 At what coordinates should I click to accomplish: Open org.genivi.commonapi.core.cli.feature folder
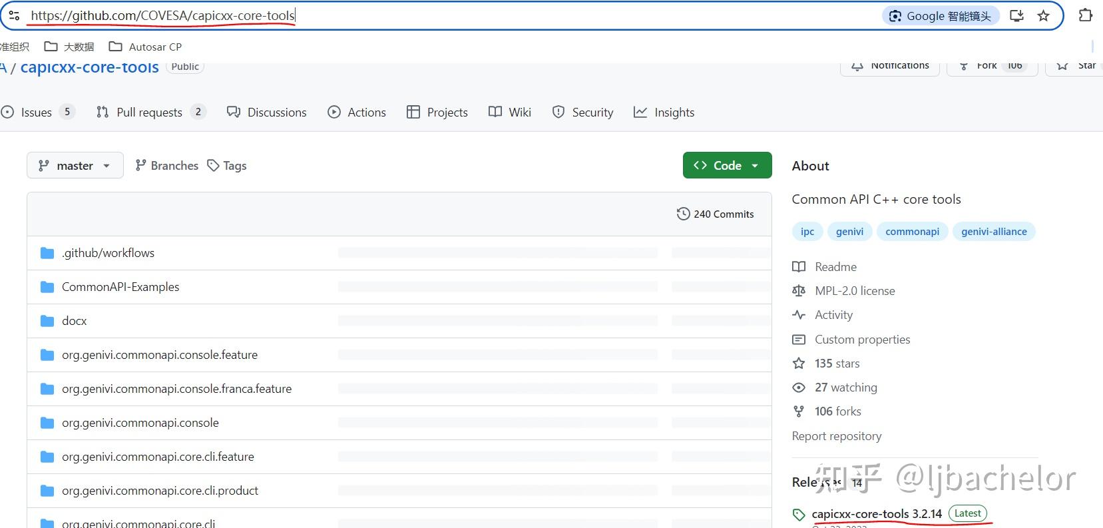[x=158, y=457]
